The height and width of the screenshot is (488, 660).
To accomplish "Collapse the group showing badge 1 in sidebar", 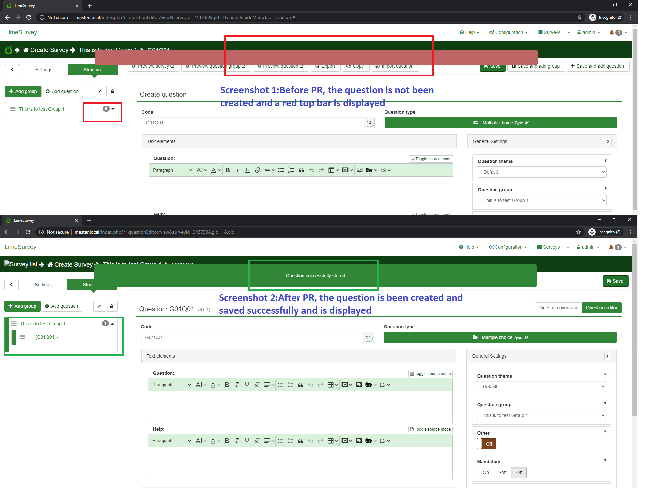I will pos(112,324).
